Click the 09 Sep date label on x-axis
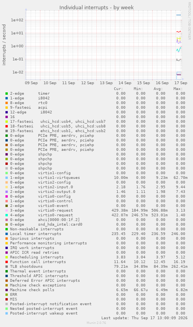 tap(31, 83)
